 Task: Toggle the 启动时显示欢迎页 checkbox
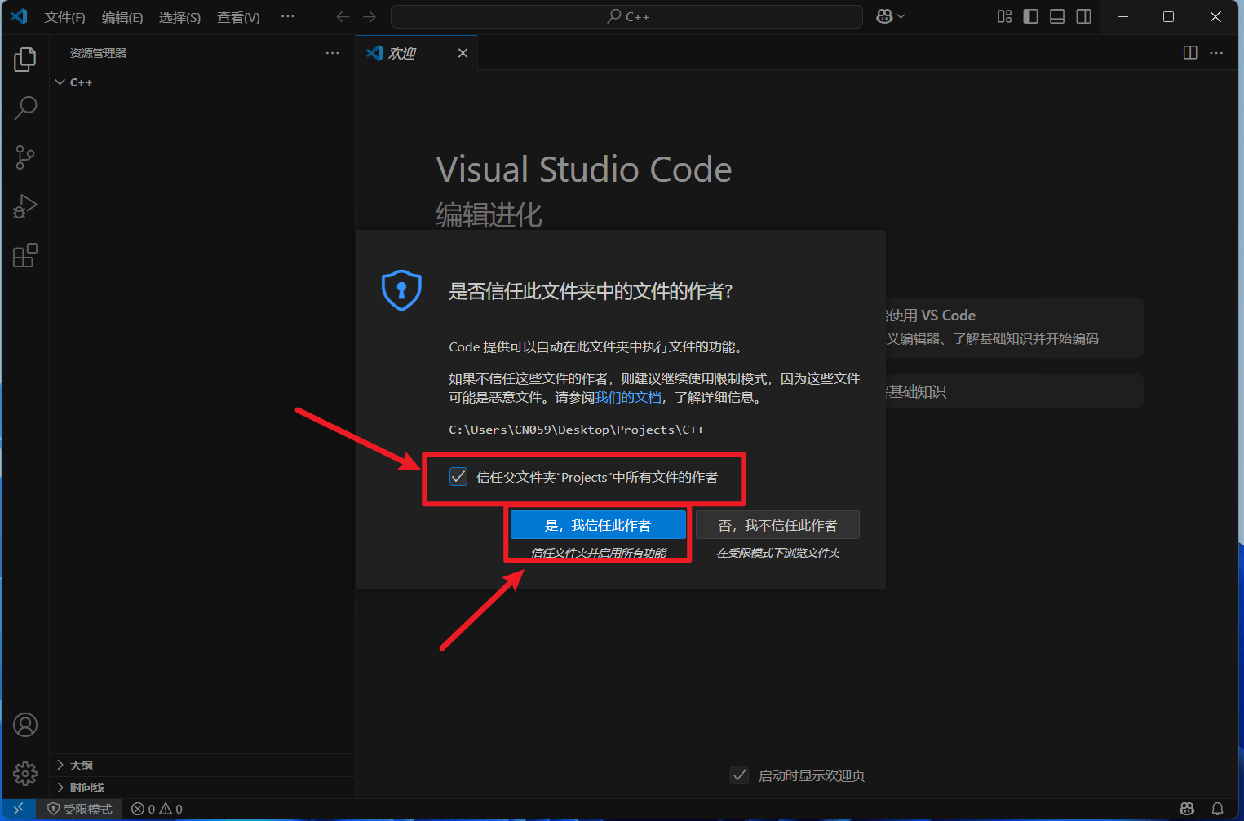click(x=739, y=775)
